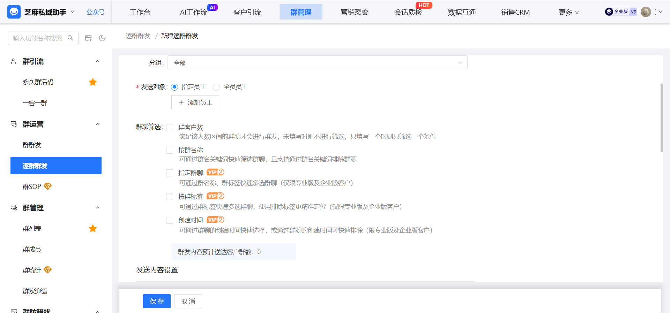Click the VIP badge beside 按群标签
The width and height of the screenshot is (670, 313).
point(215,196)
